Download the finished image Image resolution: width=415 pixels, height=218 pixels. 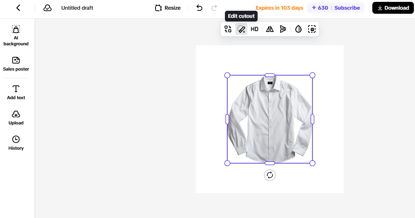coord(393,8)
